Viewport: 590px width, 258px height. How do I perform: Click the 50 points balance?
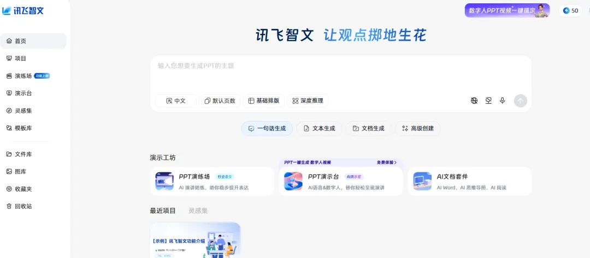[x=570, y=10]
